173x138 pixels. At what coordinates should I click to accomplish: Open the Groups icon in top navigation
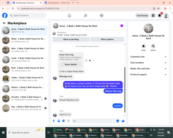tap(102, 16)
